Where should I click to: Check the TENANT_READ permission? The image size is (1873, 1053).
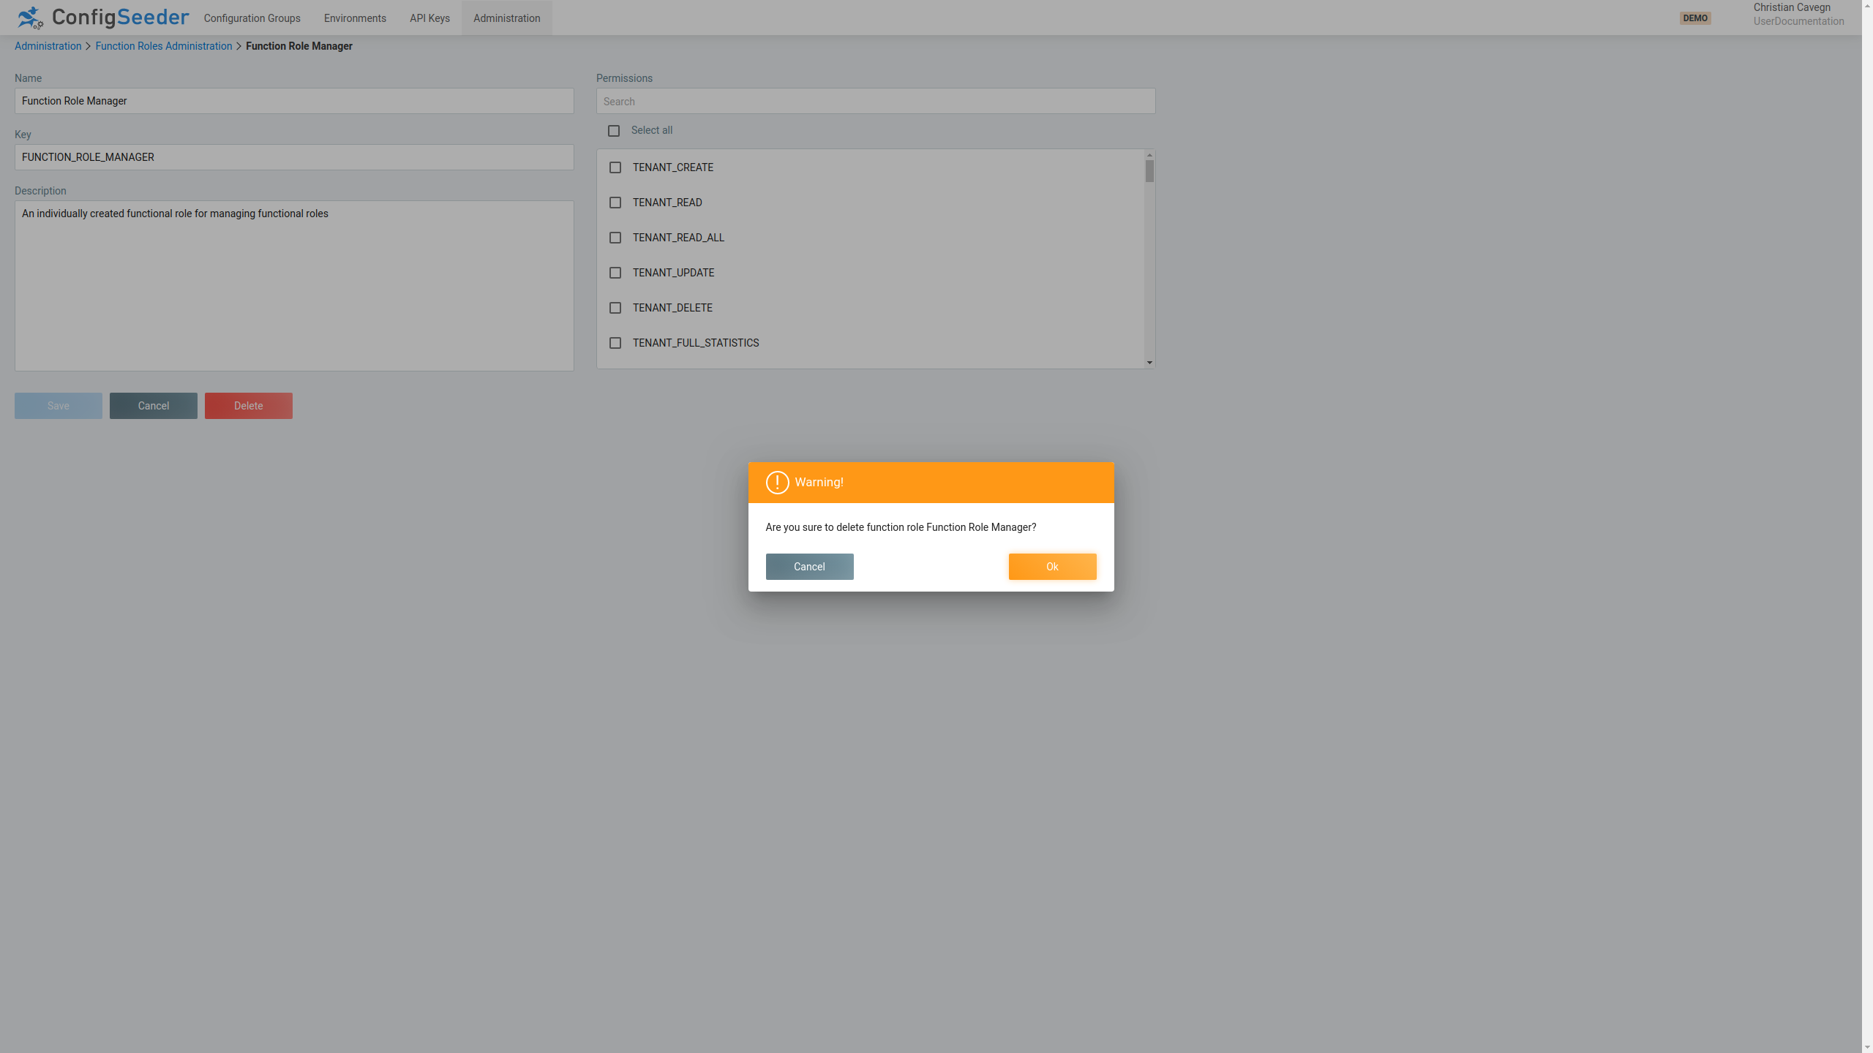point(615,203)
